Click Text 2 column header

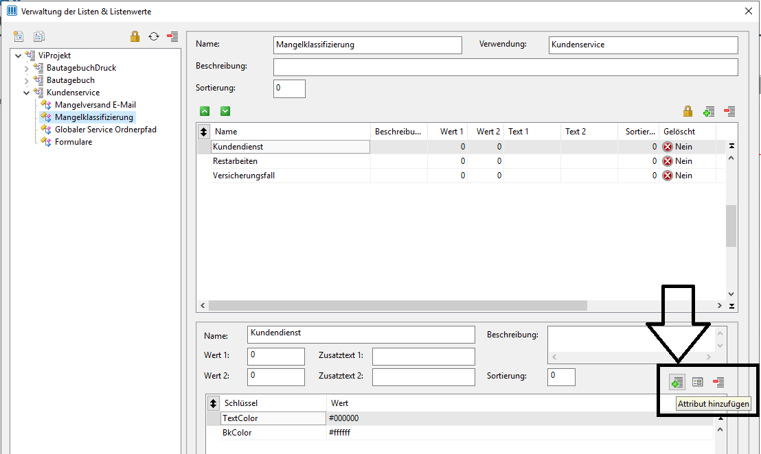[x=589, y=131]
